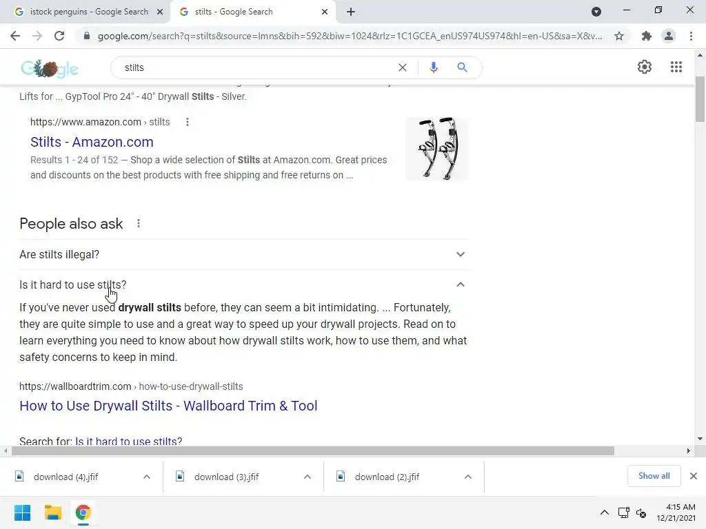This screenshot has height=529, width=706.
Task: Click 'Is it hard to use stilts?' search link
Action: click(x=129, y=442)
